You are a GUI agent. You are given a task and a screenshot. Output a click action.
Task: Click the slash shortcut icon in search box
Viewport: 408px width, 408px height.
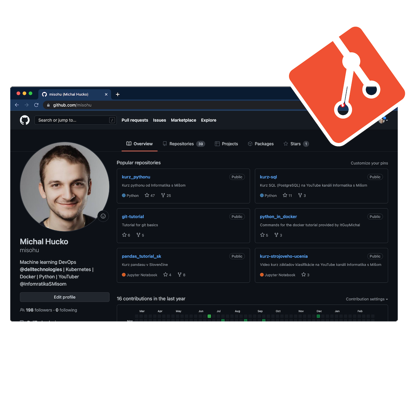[x=112, y=120]
